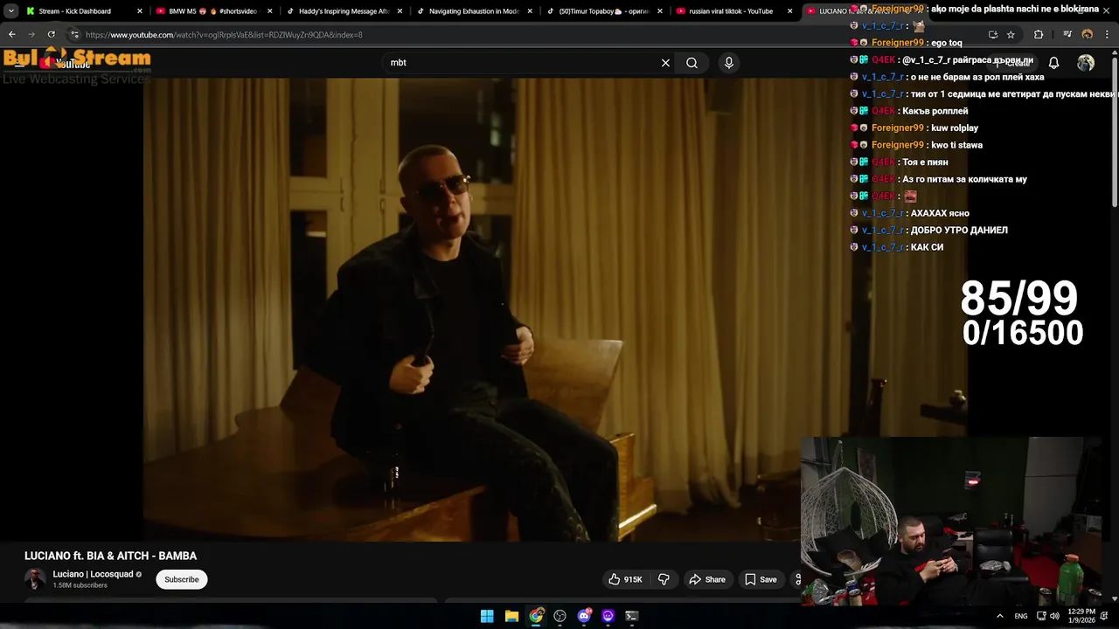Open volume control in system tray
This screenshot has height=629, width=1119.
(x=1055, y=616)
